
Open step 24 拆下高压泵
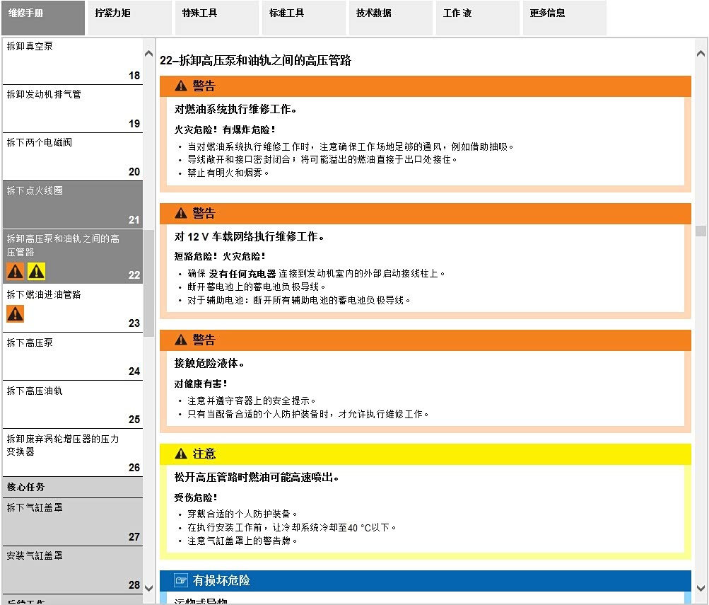click(72, 356)
